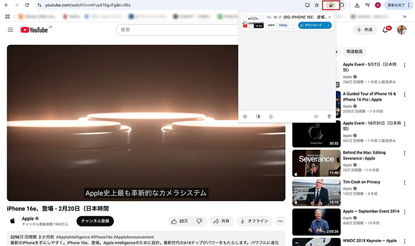Bookmark this page with the star icon

click(317, 5)
